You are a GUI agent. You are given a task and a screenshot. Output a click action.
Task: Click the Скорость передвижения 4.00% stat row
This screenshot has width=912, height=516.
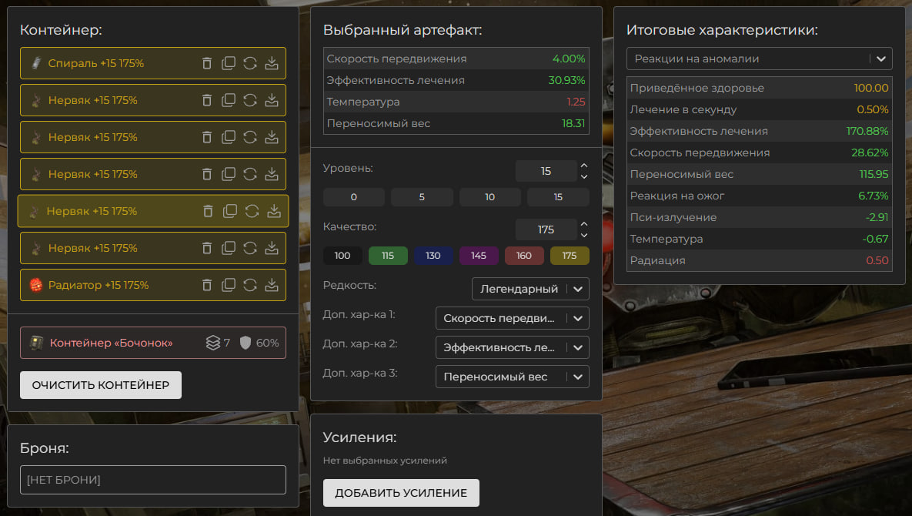[456, 59]
